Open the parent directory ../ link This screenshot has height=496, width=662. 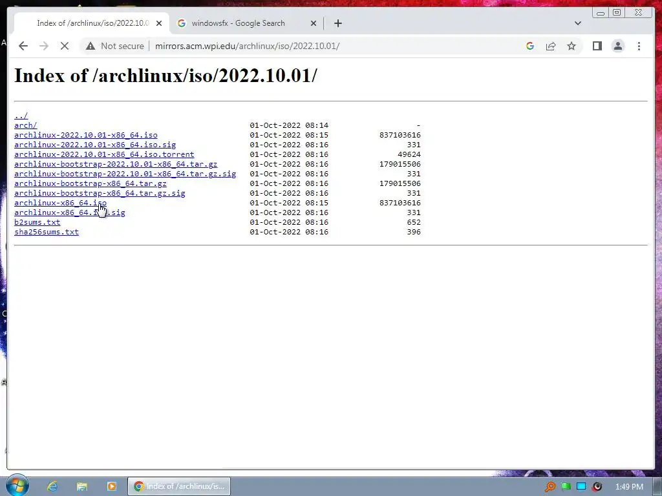pos(21,116)
